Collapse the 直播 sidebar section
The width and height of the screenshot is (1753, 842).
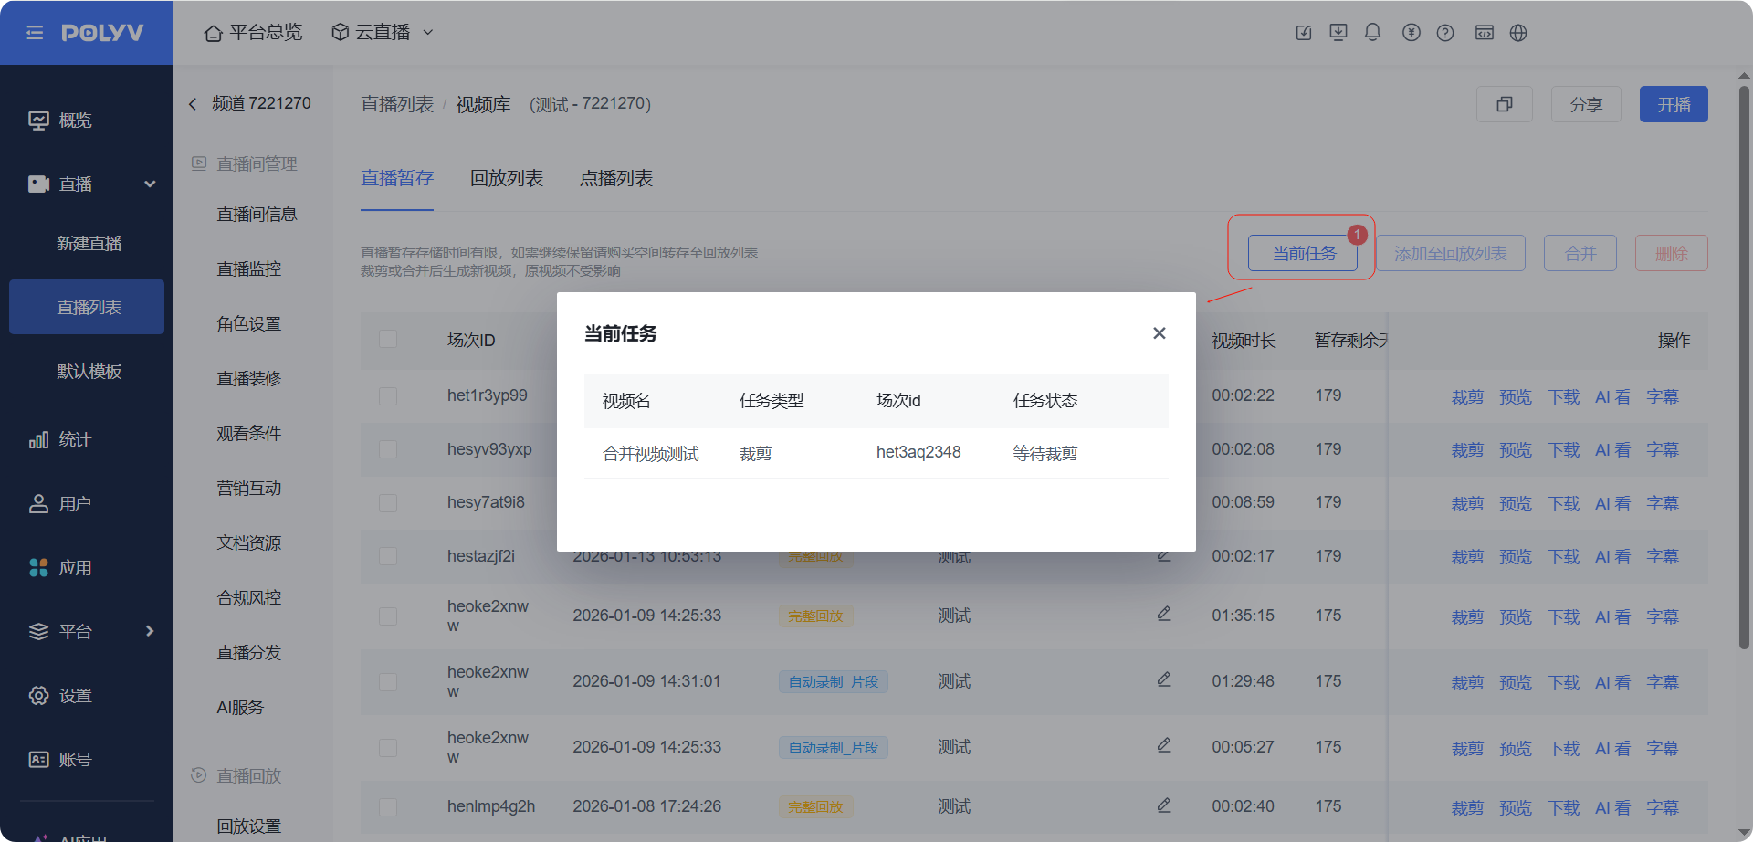(x=150, y=184)
